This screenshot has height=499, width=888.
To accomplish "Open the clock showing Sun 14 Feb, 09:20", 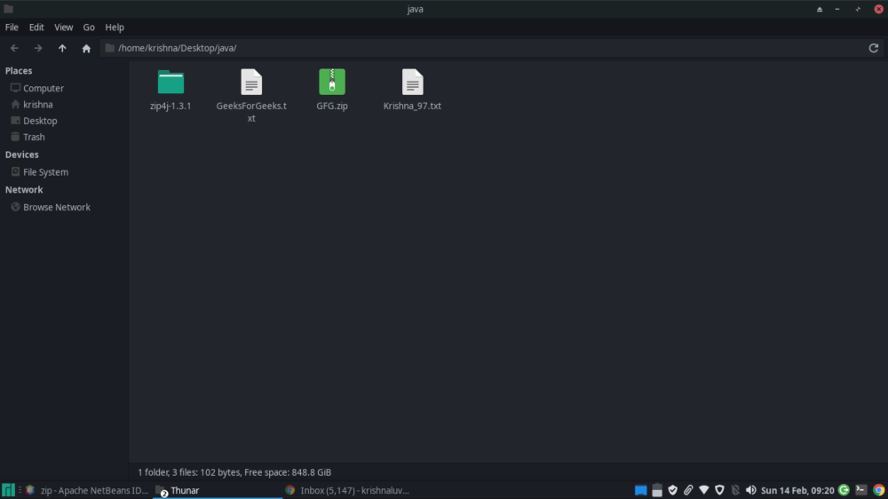I will (797, 490).
